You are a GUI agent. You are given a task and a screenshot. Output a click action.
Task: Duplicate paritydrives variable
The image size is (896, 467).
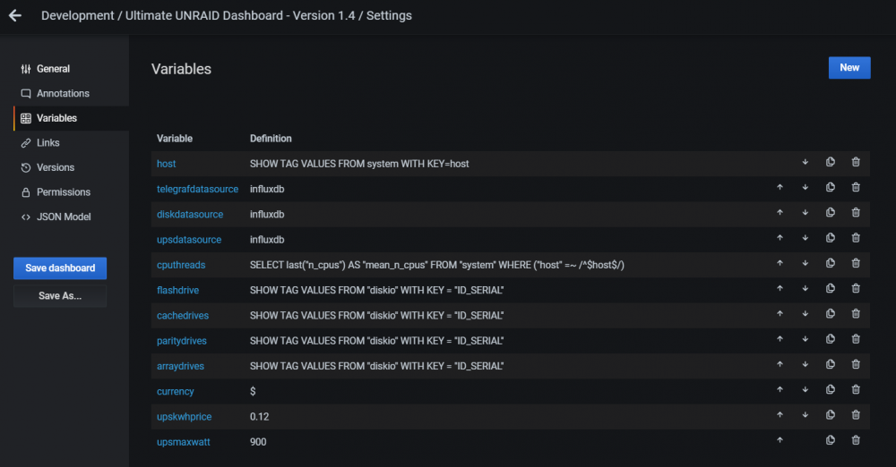(831, 339)
